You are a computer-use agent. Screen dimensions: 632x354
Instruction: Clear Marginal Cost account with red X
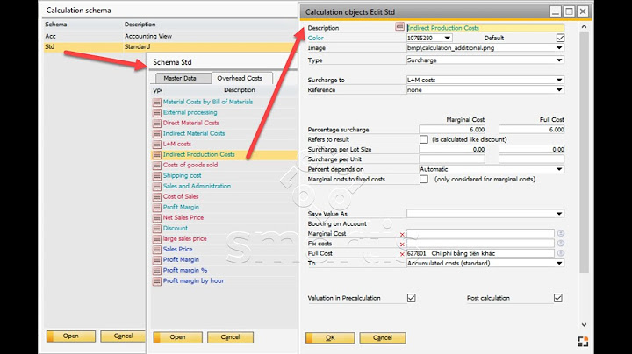(x=402, y=234)
